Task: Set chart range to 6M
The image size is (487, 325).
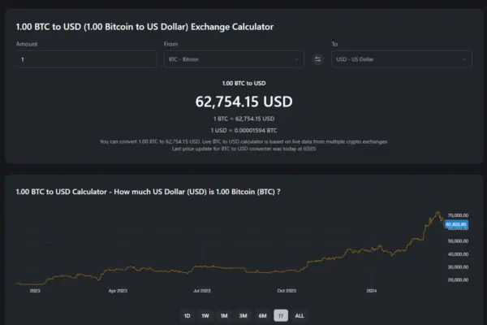Action: (262, 315)
